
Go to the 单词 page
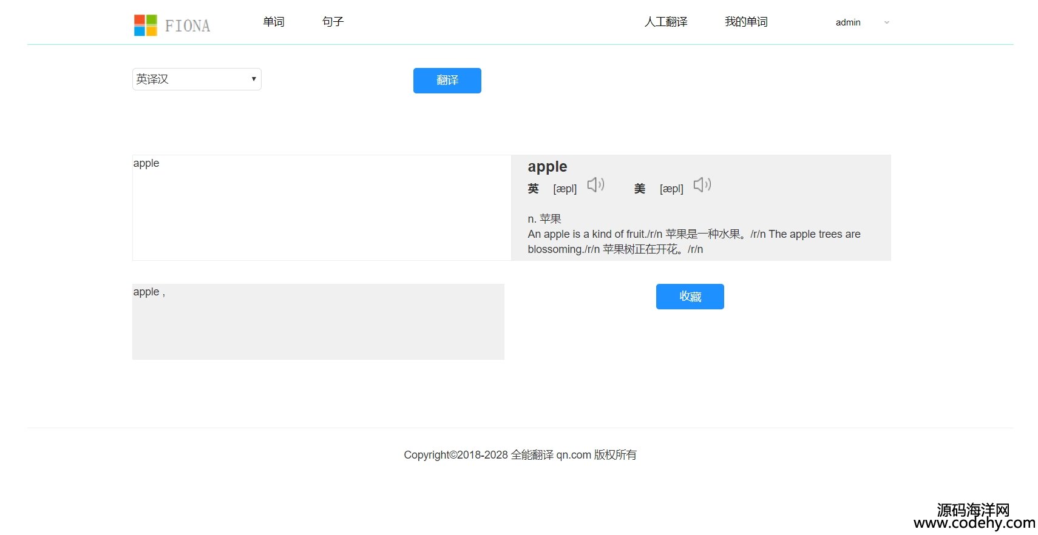(x=273, y=22)
